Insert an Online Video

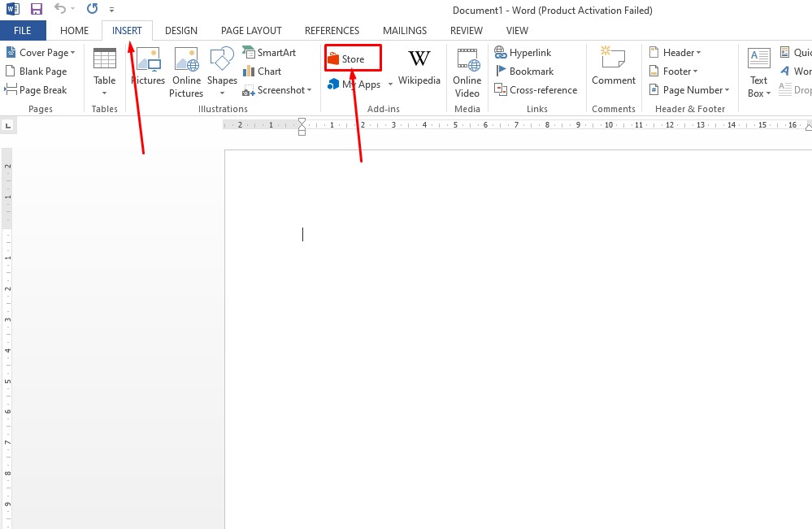pyautogui.click(x=467, y=72)
